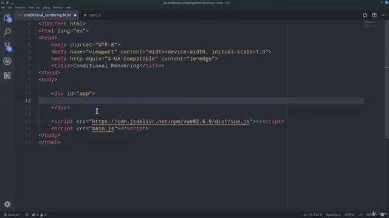Split the editor to the right
This screenshot has height=218, width=389.
(x=374, y=15)
